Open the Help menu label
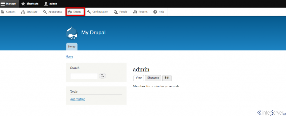 click(161, 12)
